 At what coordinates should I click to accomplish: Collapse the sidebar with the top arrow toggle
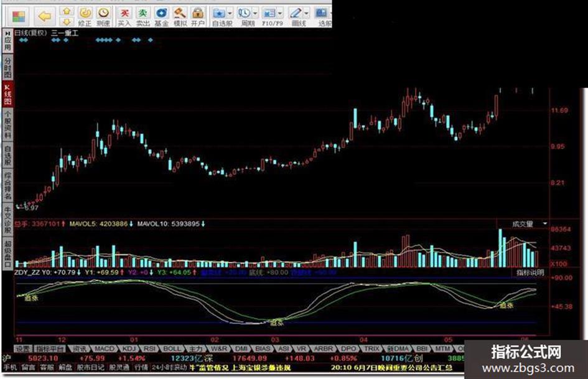pyautogui.click(x=7, y=33)
